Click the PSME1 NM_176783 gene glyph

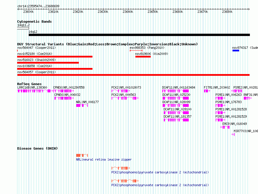(220, 105)
